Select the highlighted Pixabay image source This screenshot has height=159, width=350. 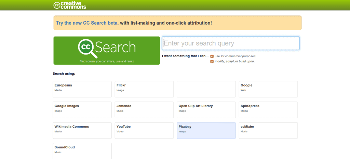pos(206,131)
